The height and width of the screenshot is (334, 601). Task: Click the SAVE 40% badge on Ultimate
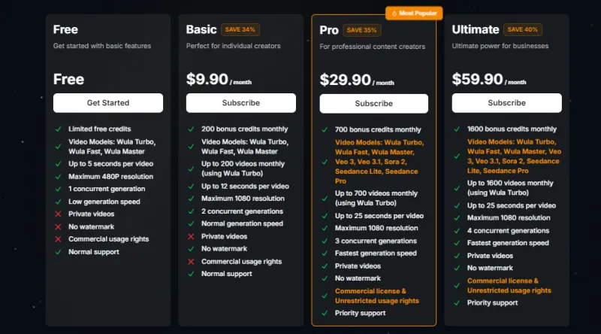pos(524,30)
